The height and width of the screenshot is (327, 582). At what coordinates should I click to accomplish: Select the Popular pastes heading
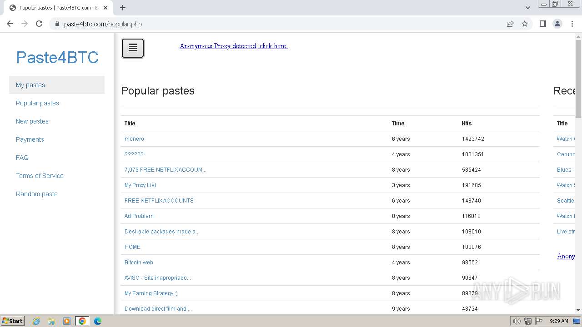coord(158,91)
